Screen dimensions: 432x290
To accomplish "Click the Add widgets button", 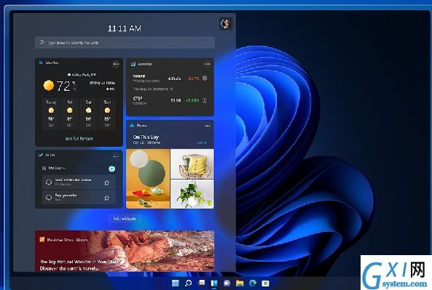I will (125, 219).
